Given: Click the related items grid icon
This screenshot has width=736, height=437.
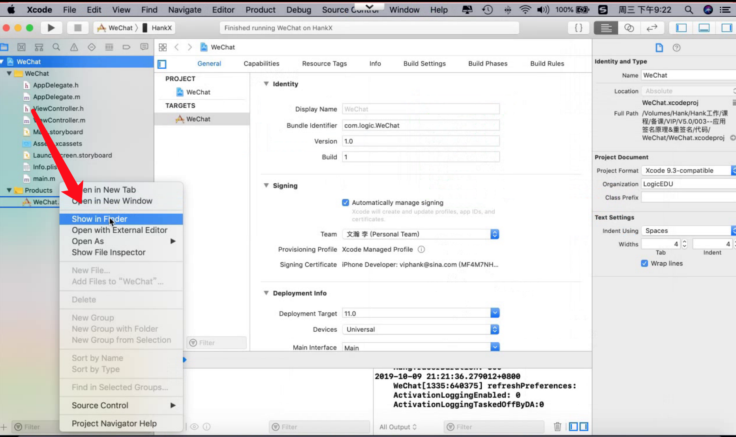Looking at the screenshot, I should pos(163,47).
